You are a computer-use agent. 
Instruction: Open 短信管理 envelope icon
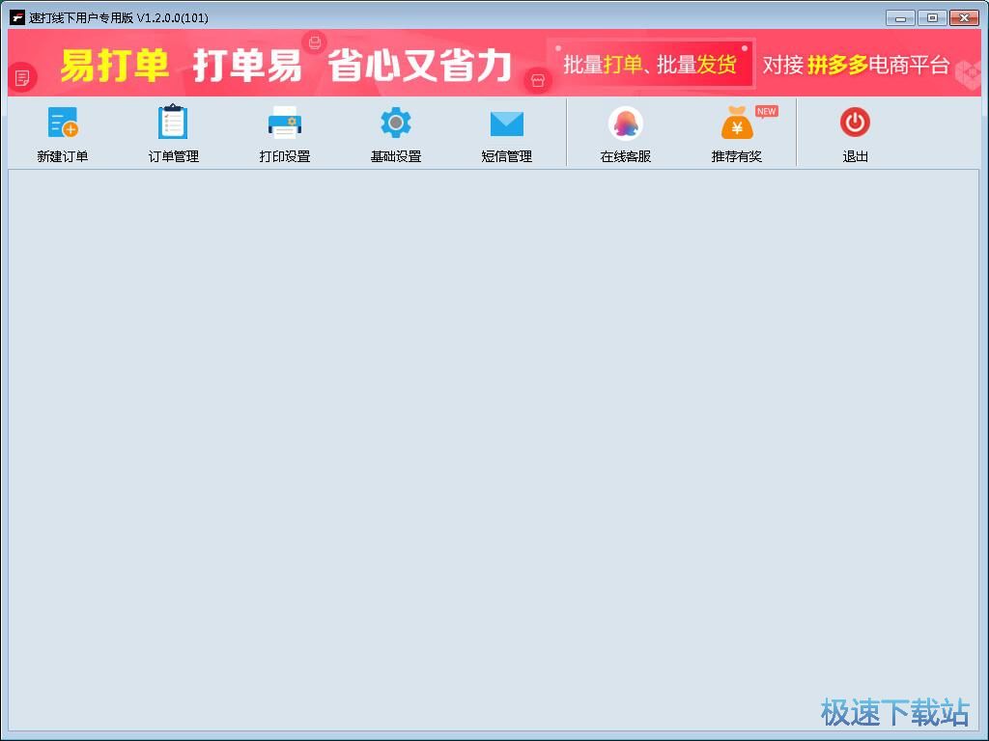[506, 123]
